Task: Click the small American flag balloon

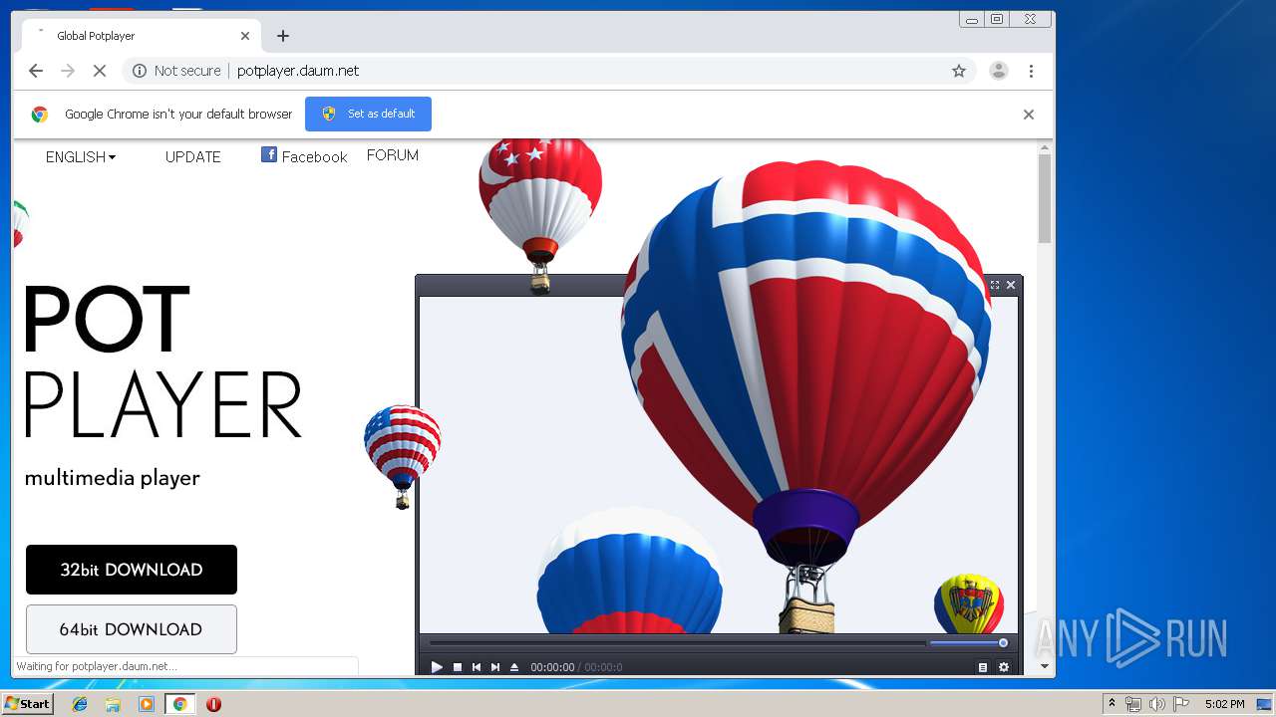Action: (x=402, y=456)
